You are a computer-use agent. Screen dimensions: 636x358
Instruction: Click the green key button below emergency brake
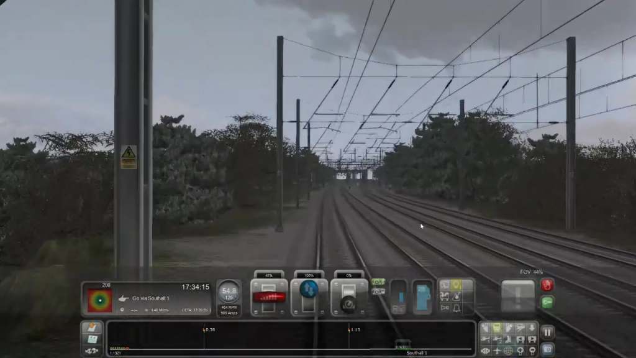tap(547, 303)
